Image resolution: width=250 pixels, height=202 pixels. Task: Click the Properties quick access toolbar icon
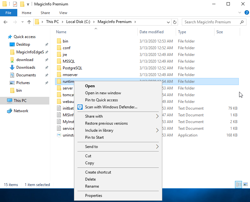(15, 4)
